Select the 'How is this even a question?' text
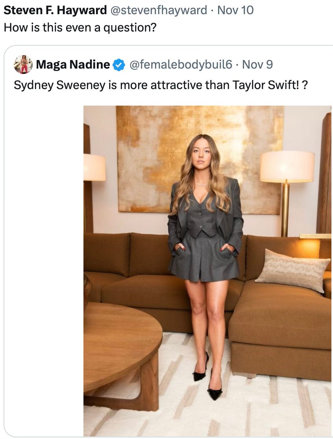 tap(80, 28)
